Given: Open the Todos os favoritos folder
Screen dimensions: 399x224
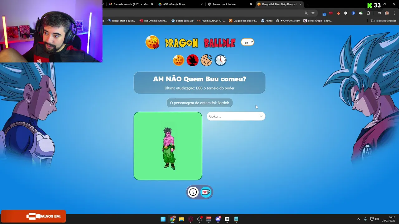Looking at the screenshot, I should [384, 21].
